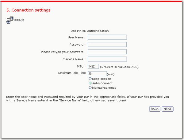This screenshot has width=184, height=140.
Task: Click the '(min)' unit label
Action: [111, 74]
